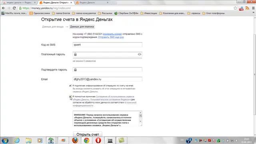Viewport: 256px width, 144px height.
Task: Reload the page with the refresh icon
Action: 14,8
